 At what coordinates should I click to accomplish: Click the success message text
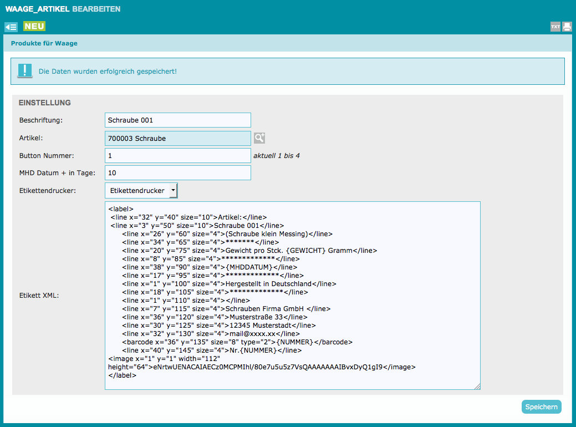pos(108,72)
